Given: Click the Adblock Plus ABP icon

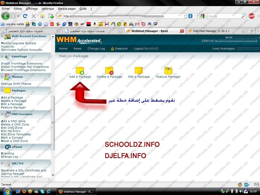Looking at the screenshot, I should tap(252, 16).
